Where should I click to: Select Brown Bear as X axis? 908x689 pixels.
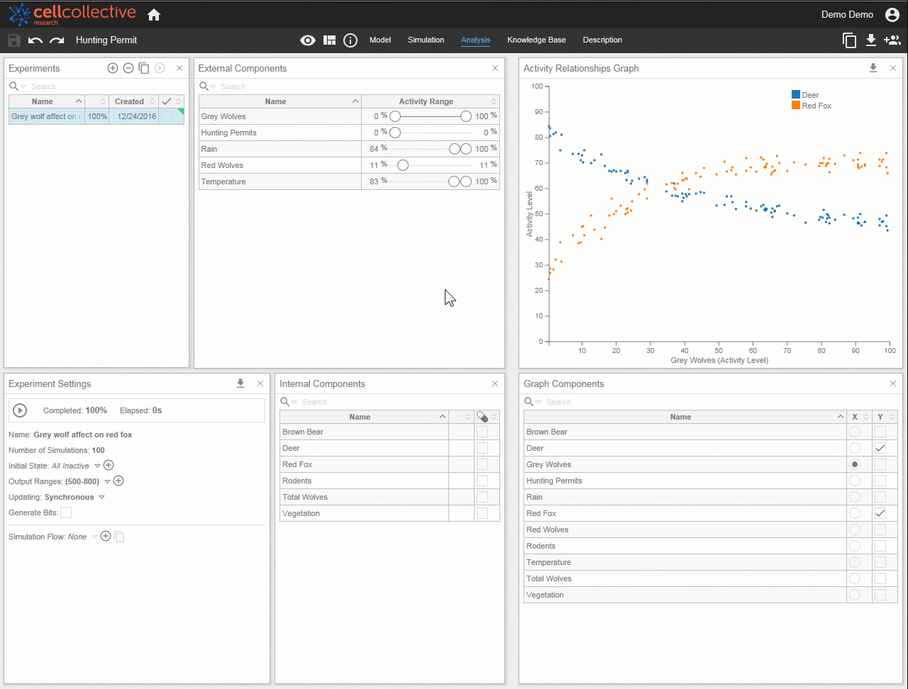tap(855, 432)
